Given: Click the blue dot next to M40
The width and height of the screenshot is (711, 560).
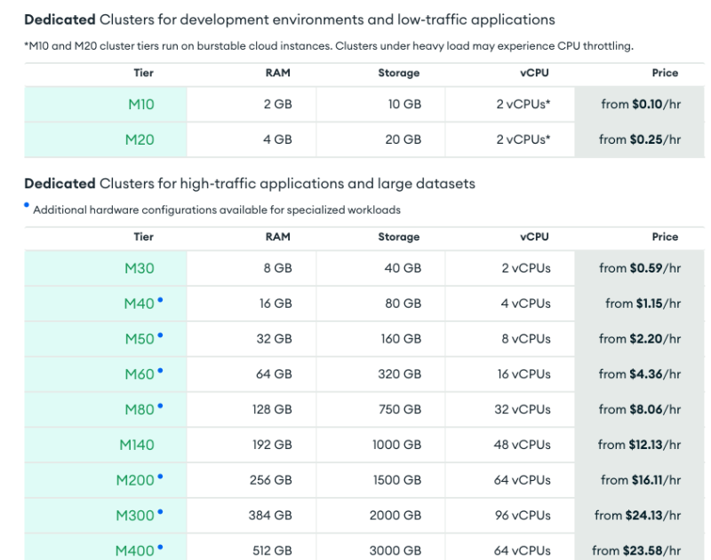Looking at the screenshot, I should tap(160, 300).
